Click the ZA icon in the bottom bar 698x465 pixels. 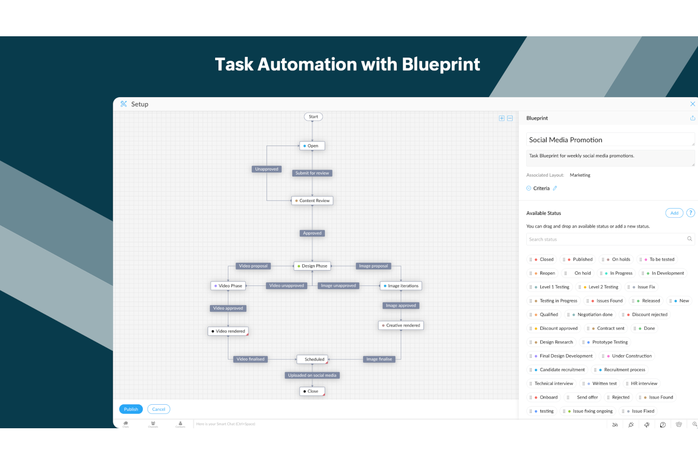point(615,424)
